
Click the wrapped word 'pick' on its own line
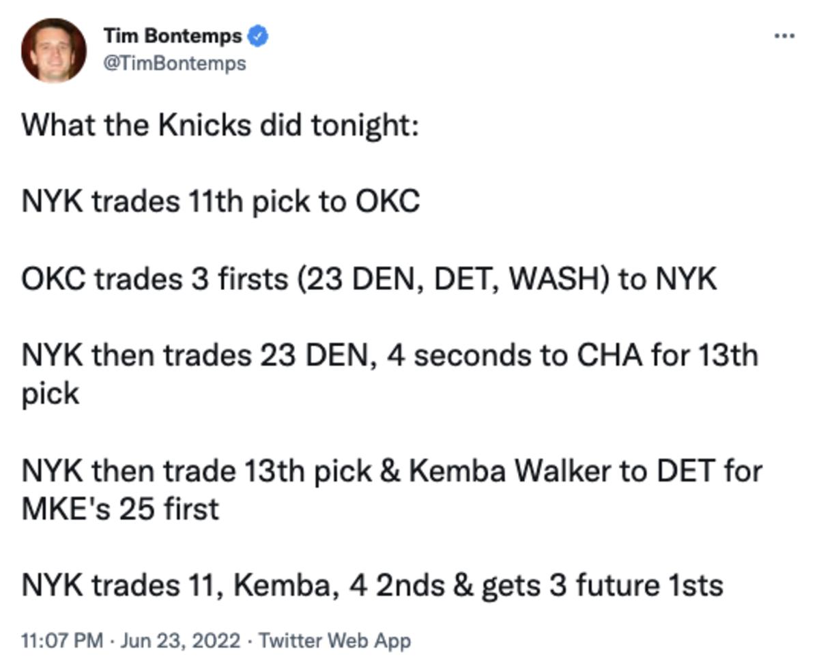[x=50, y=395]
